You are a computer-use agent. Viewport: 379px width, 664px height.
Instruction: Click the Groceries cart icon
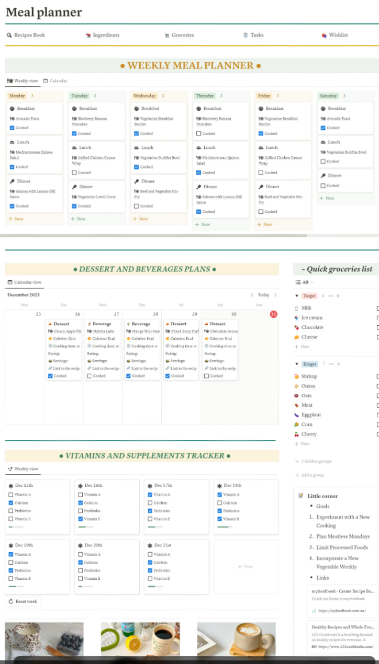(167, 35)
